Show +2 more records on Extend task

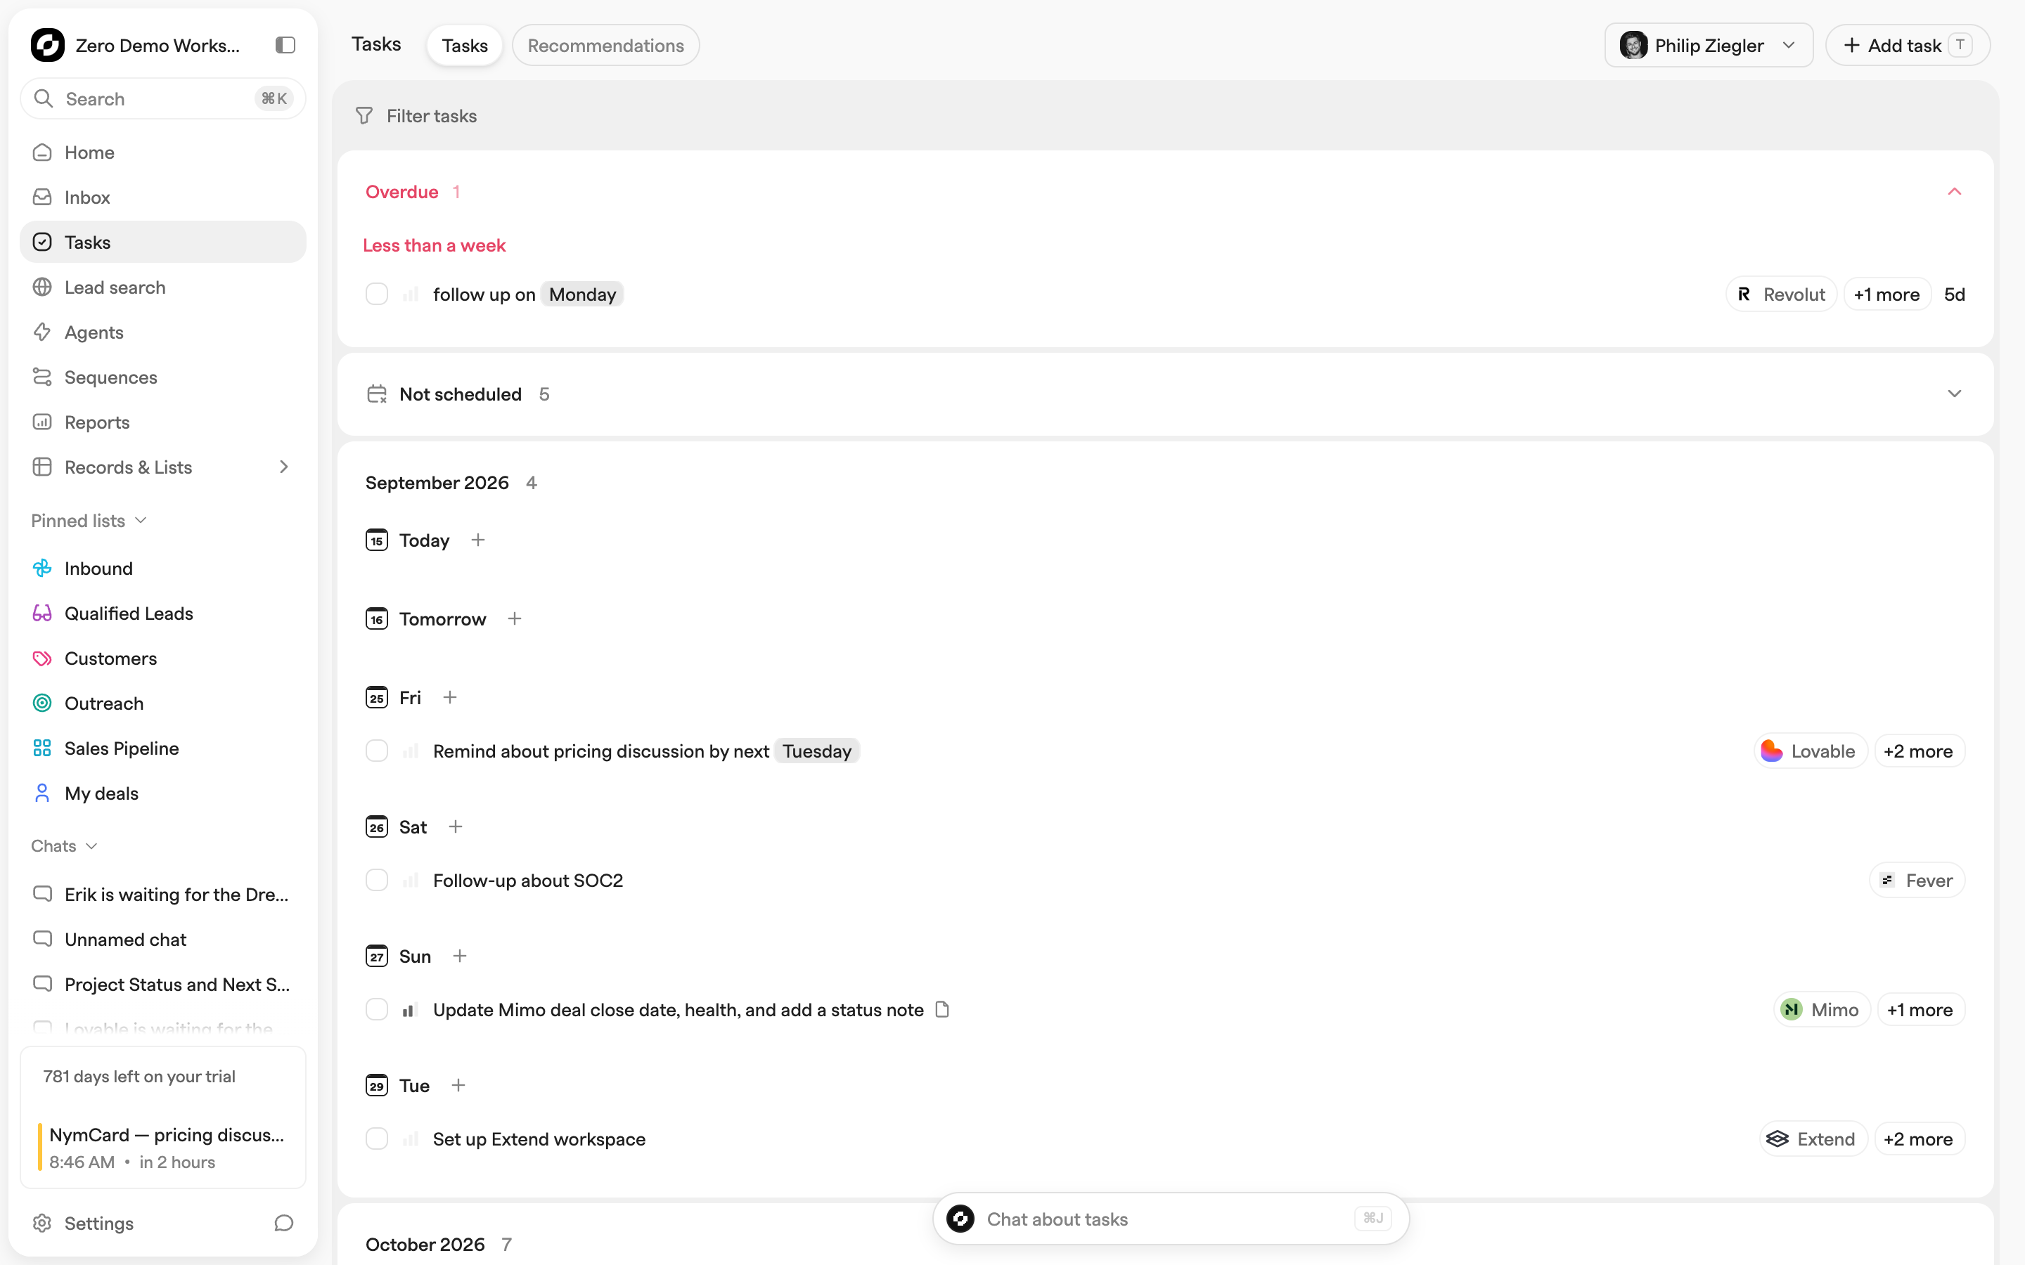click(x=1918, y=1139)
